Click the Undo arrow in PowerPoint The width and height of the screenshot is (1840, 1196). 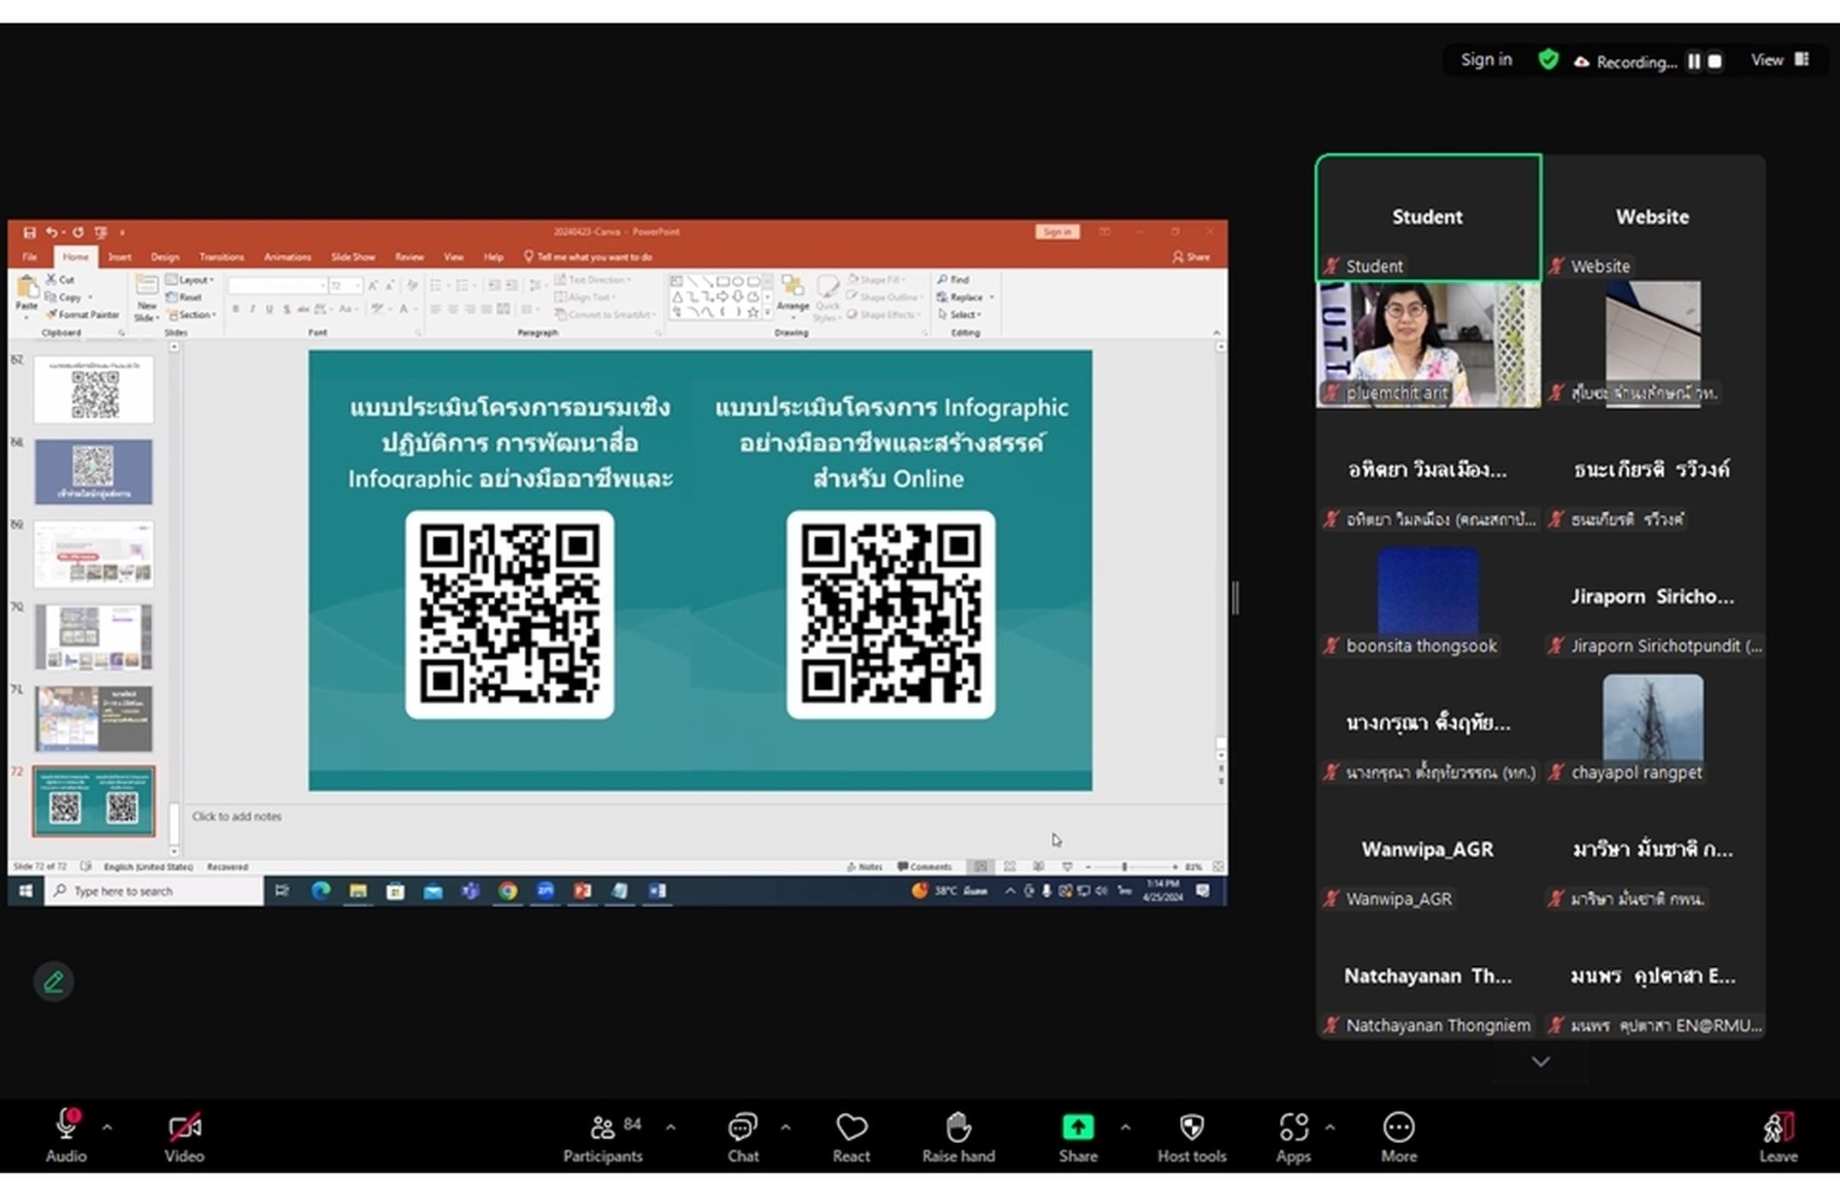[51, 233]
